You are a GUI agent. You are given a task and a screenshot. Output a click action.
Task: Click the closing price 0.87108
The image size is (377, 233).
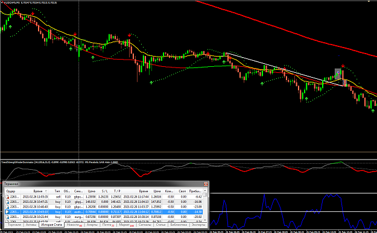pyautogui.click(x=156, y=217)
